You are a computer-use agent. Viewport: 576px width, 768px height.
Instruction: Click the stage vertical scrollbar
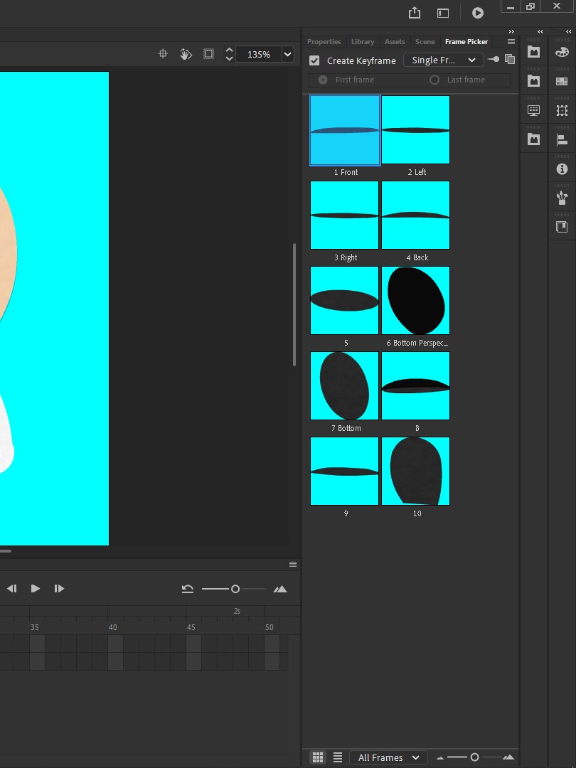click(294, 304)
